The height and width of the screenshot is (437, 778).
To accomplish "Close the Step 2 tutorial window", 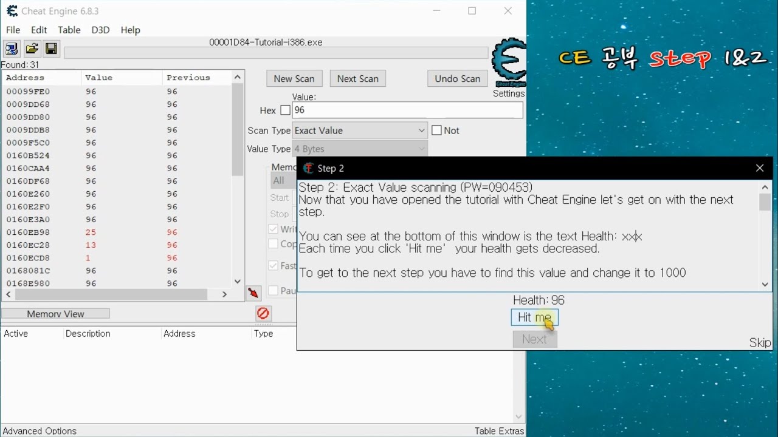I will pos(760,168).
